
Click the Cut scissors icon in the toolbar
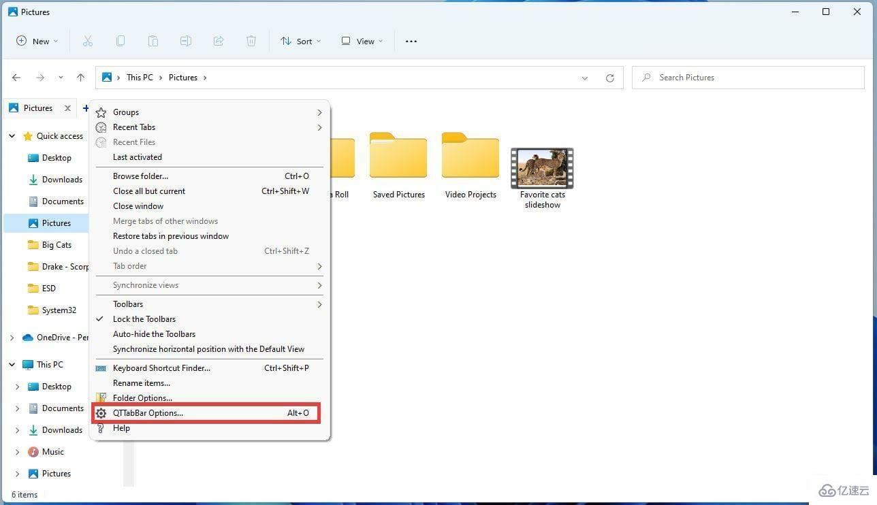(87, 42)
